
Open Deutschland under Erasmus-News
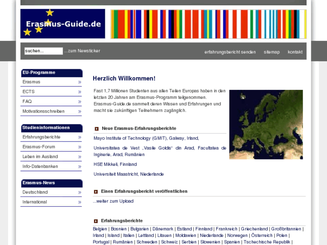tap(35, 192)
